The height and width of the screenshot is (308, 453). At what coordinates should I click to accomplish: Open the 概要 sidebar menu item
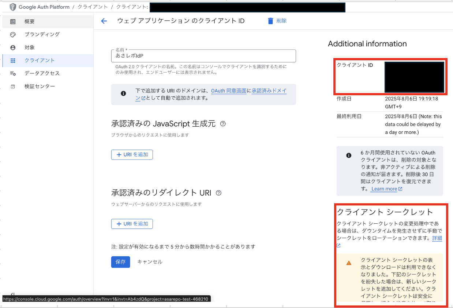pyautogui.click(x=30, y=22)
